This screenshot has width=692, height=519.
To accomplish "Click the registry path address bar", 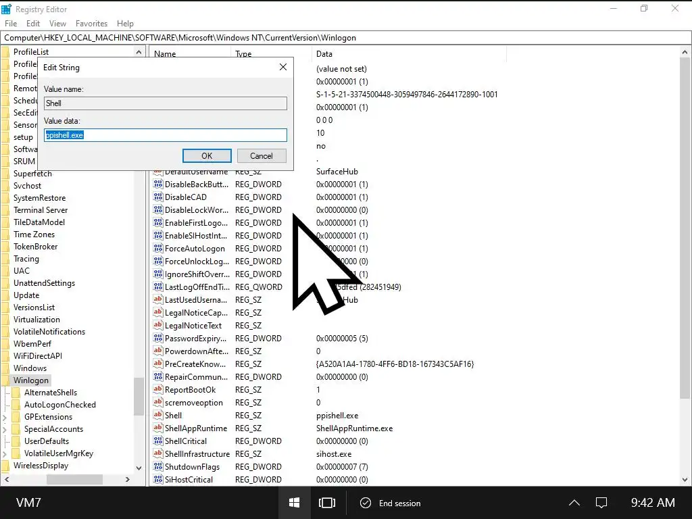I will pos(345,38).
